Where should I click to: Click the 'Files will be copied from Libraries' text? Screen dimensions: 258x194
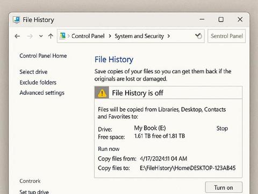[x=162, y=113]
